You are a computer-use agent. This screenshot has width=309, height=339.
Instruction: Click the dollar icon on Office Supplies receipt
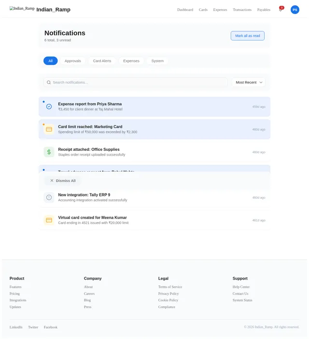coord(49,152)
